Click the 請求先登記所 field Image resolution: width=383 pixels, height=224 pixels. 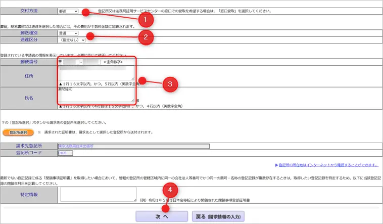click(x=134, y=147)
